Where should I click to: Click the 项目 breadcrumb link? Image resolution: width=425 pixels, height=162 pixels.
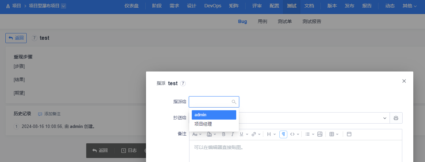(17, 6)
